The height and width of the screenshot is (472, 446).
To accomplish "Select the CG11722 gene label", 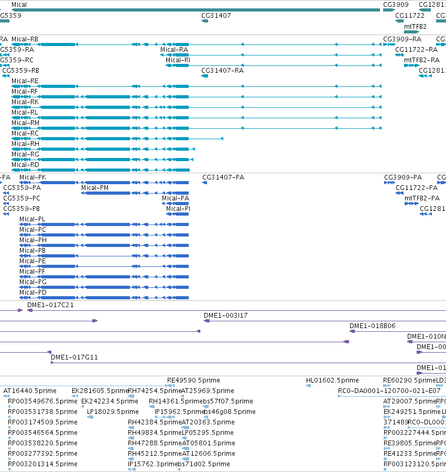I will pos(409,15).
